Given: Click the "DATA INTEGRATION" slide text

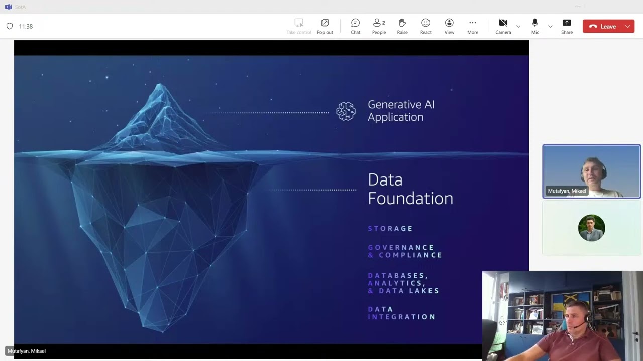Looking at the screenshot, I should (x=401, y=313).
